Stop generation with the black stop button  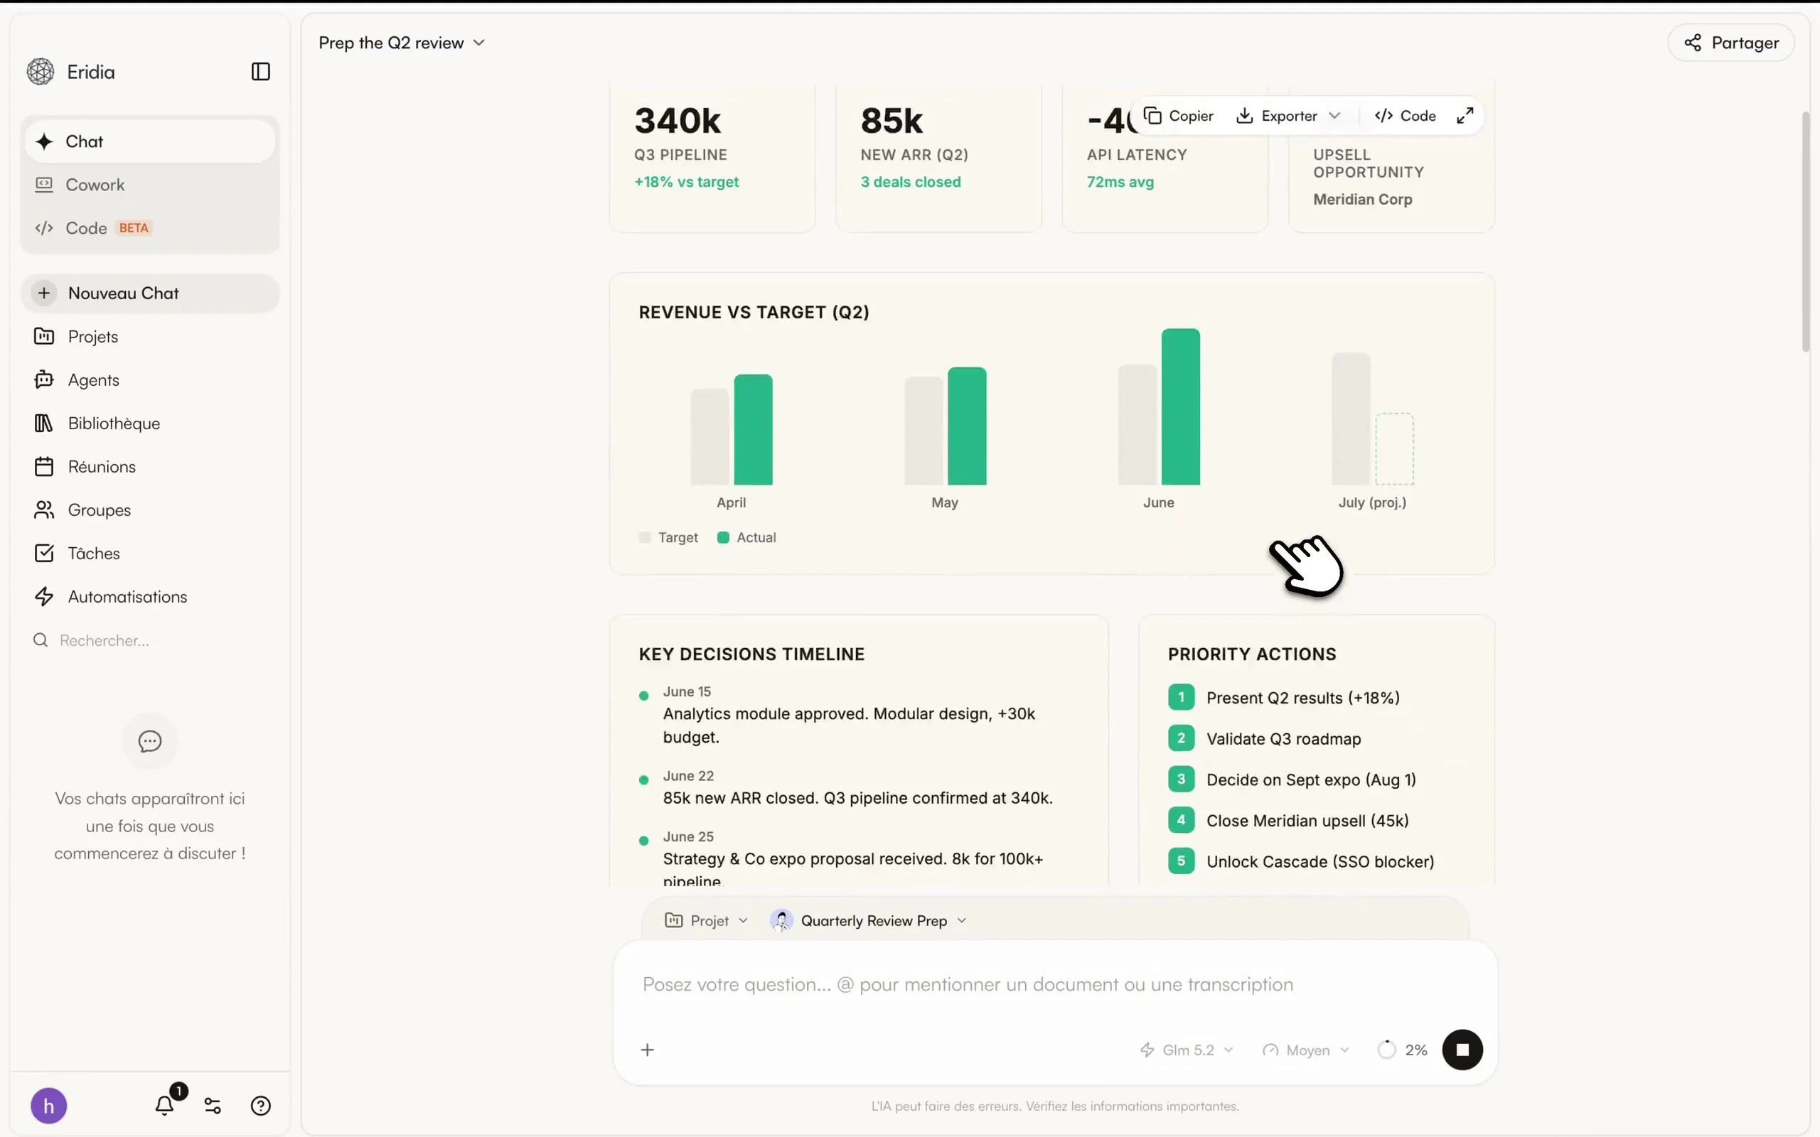tap(1461, 1050)
